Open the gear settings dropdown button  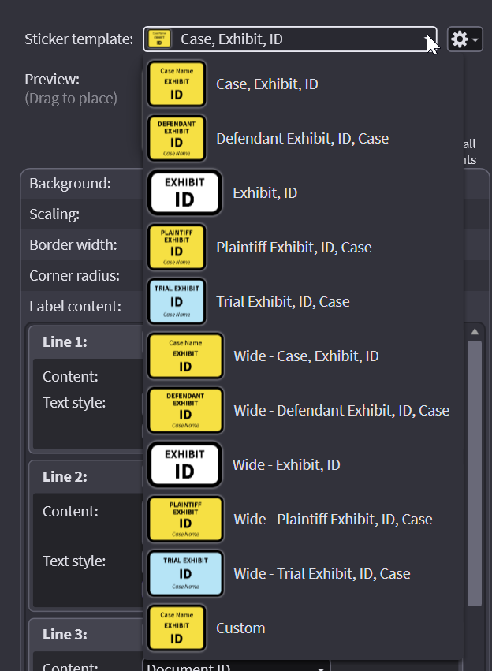464,39
